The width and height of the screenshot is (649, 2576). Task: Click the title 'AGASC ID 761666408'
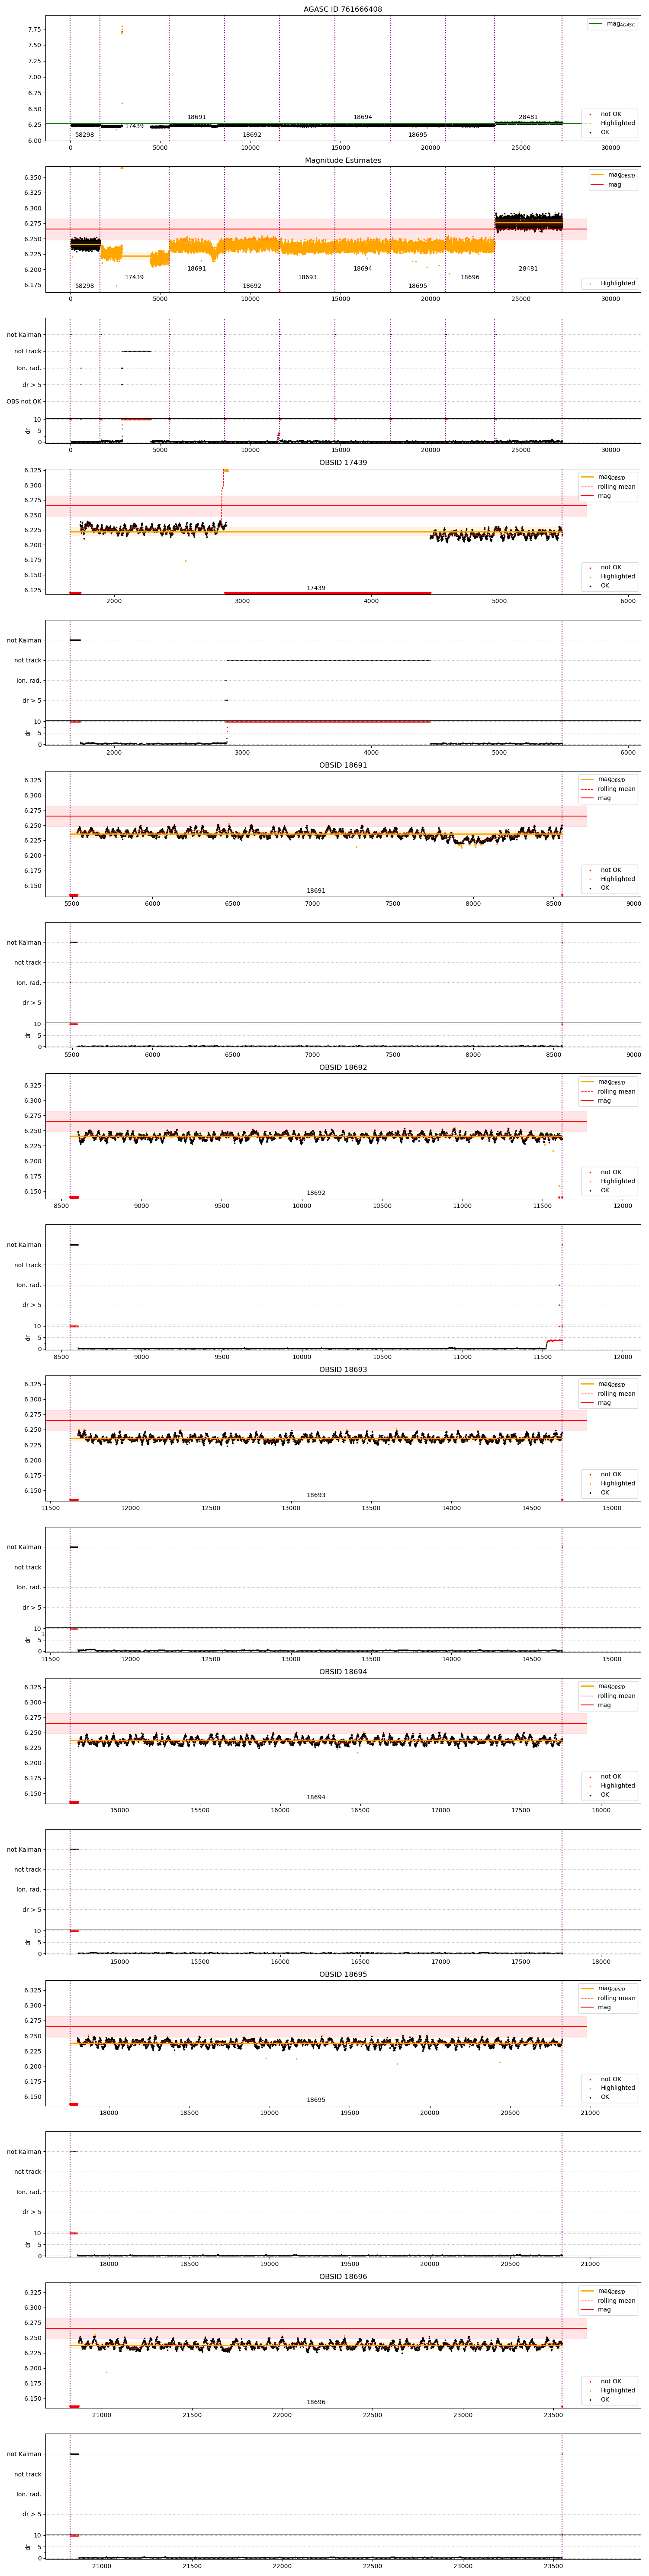(x=343, y=9)
